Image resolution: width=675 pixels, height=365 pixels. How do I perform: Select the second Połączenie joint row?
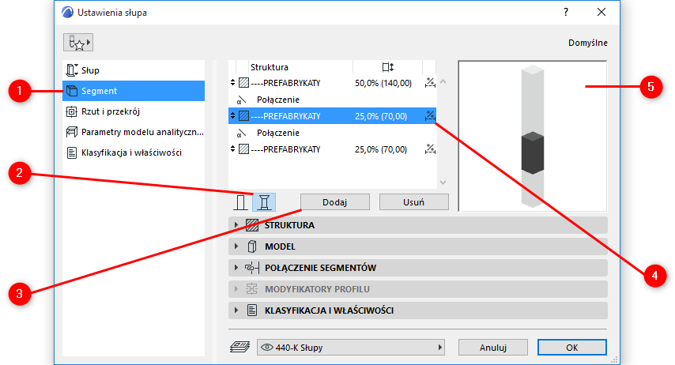coord(332,133)
